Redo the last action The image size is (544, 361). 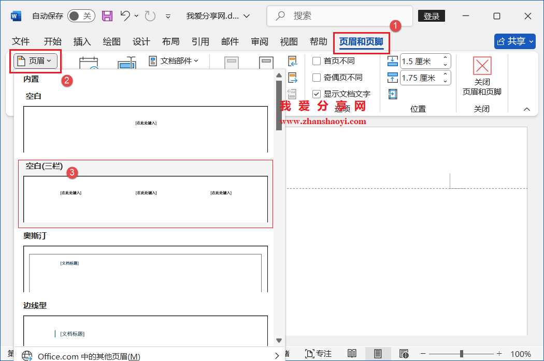click(x=150, y=16)
